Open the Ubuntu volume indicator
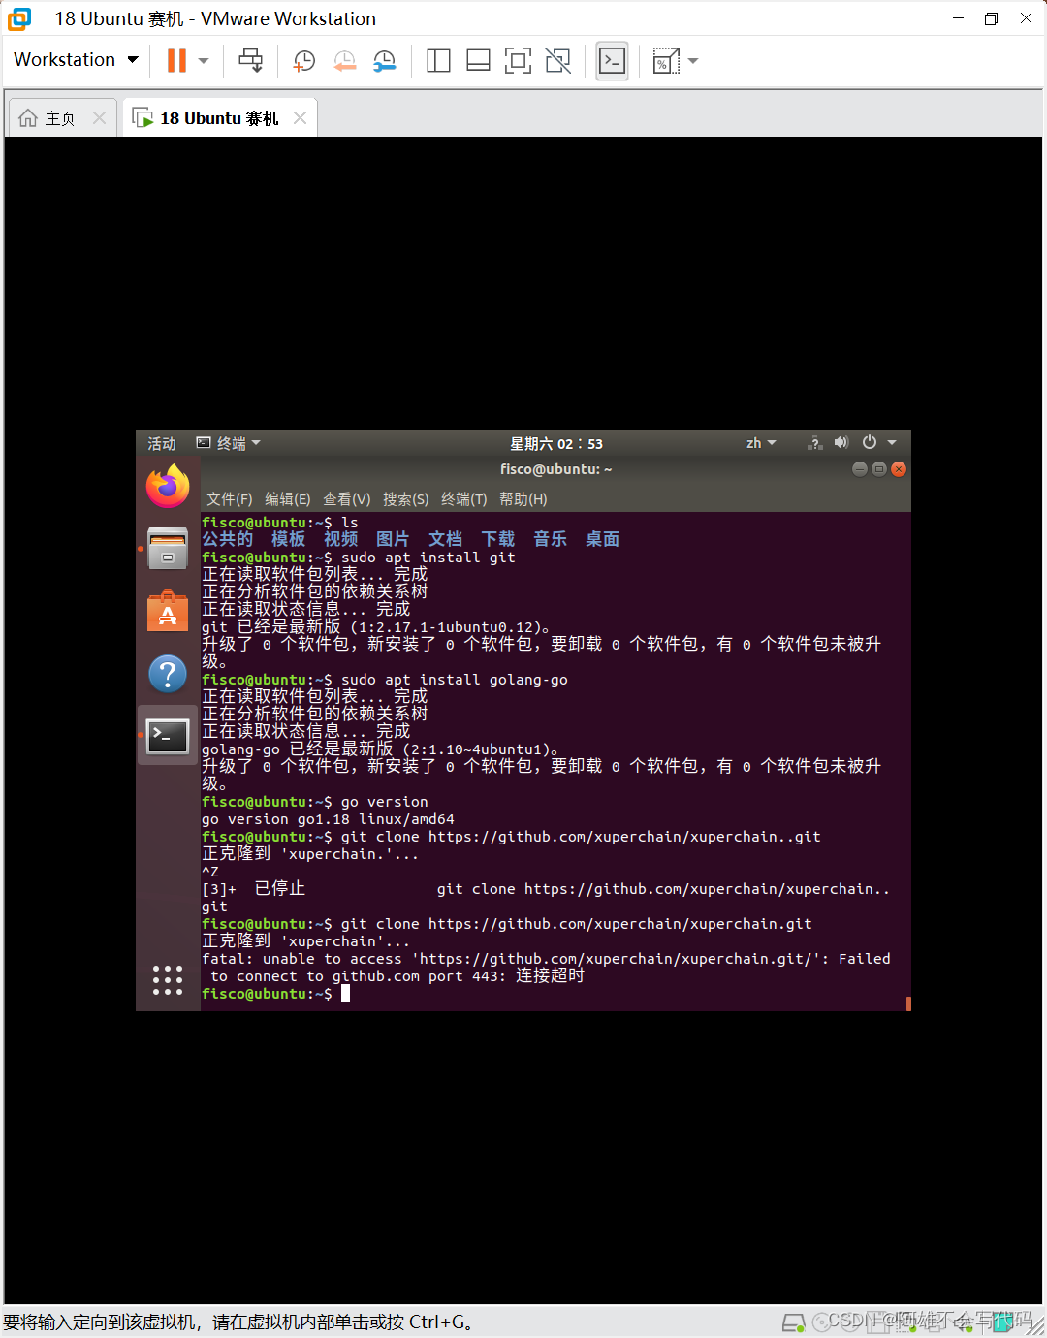 click(841, 443)
